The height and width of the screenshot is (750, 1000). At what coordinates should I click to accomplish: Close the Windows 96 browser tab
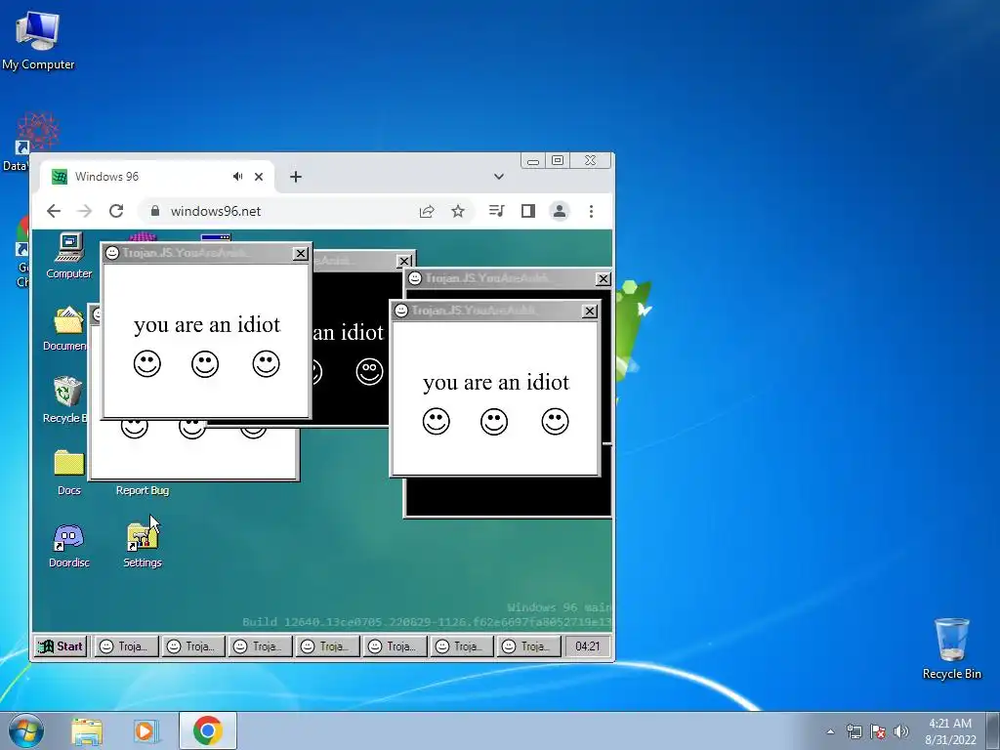258,177
